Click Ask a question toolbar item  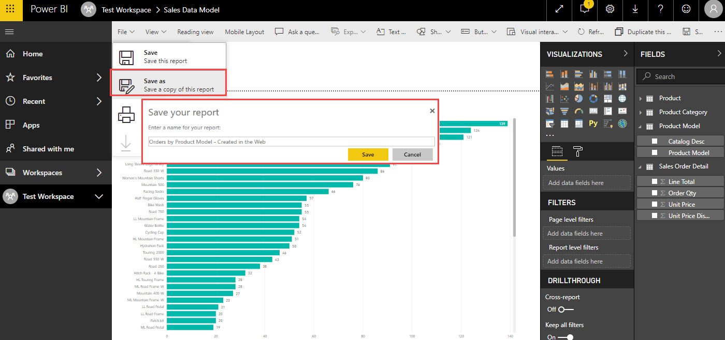coord(297,32)
